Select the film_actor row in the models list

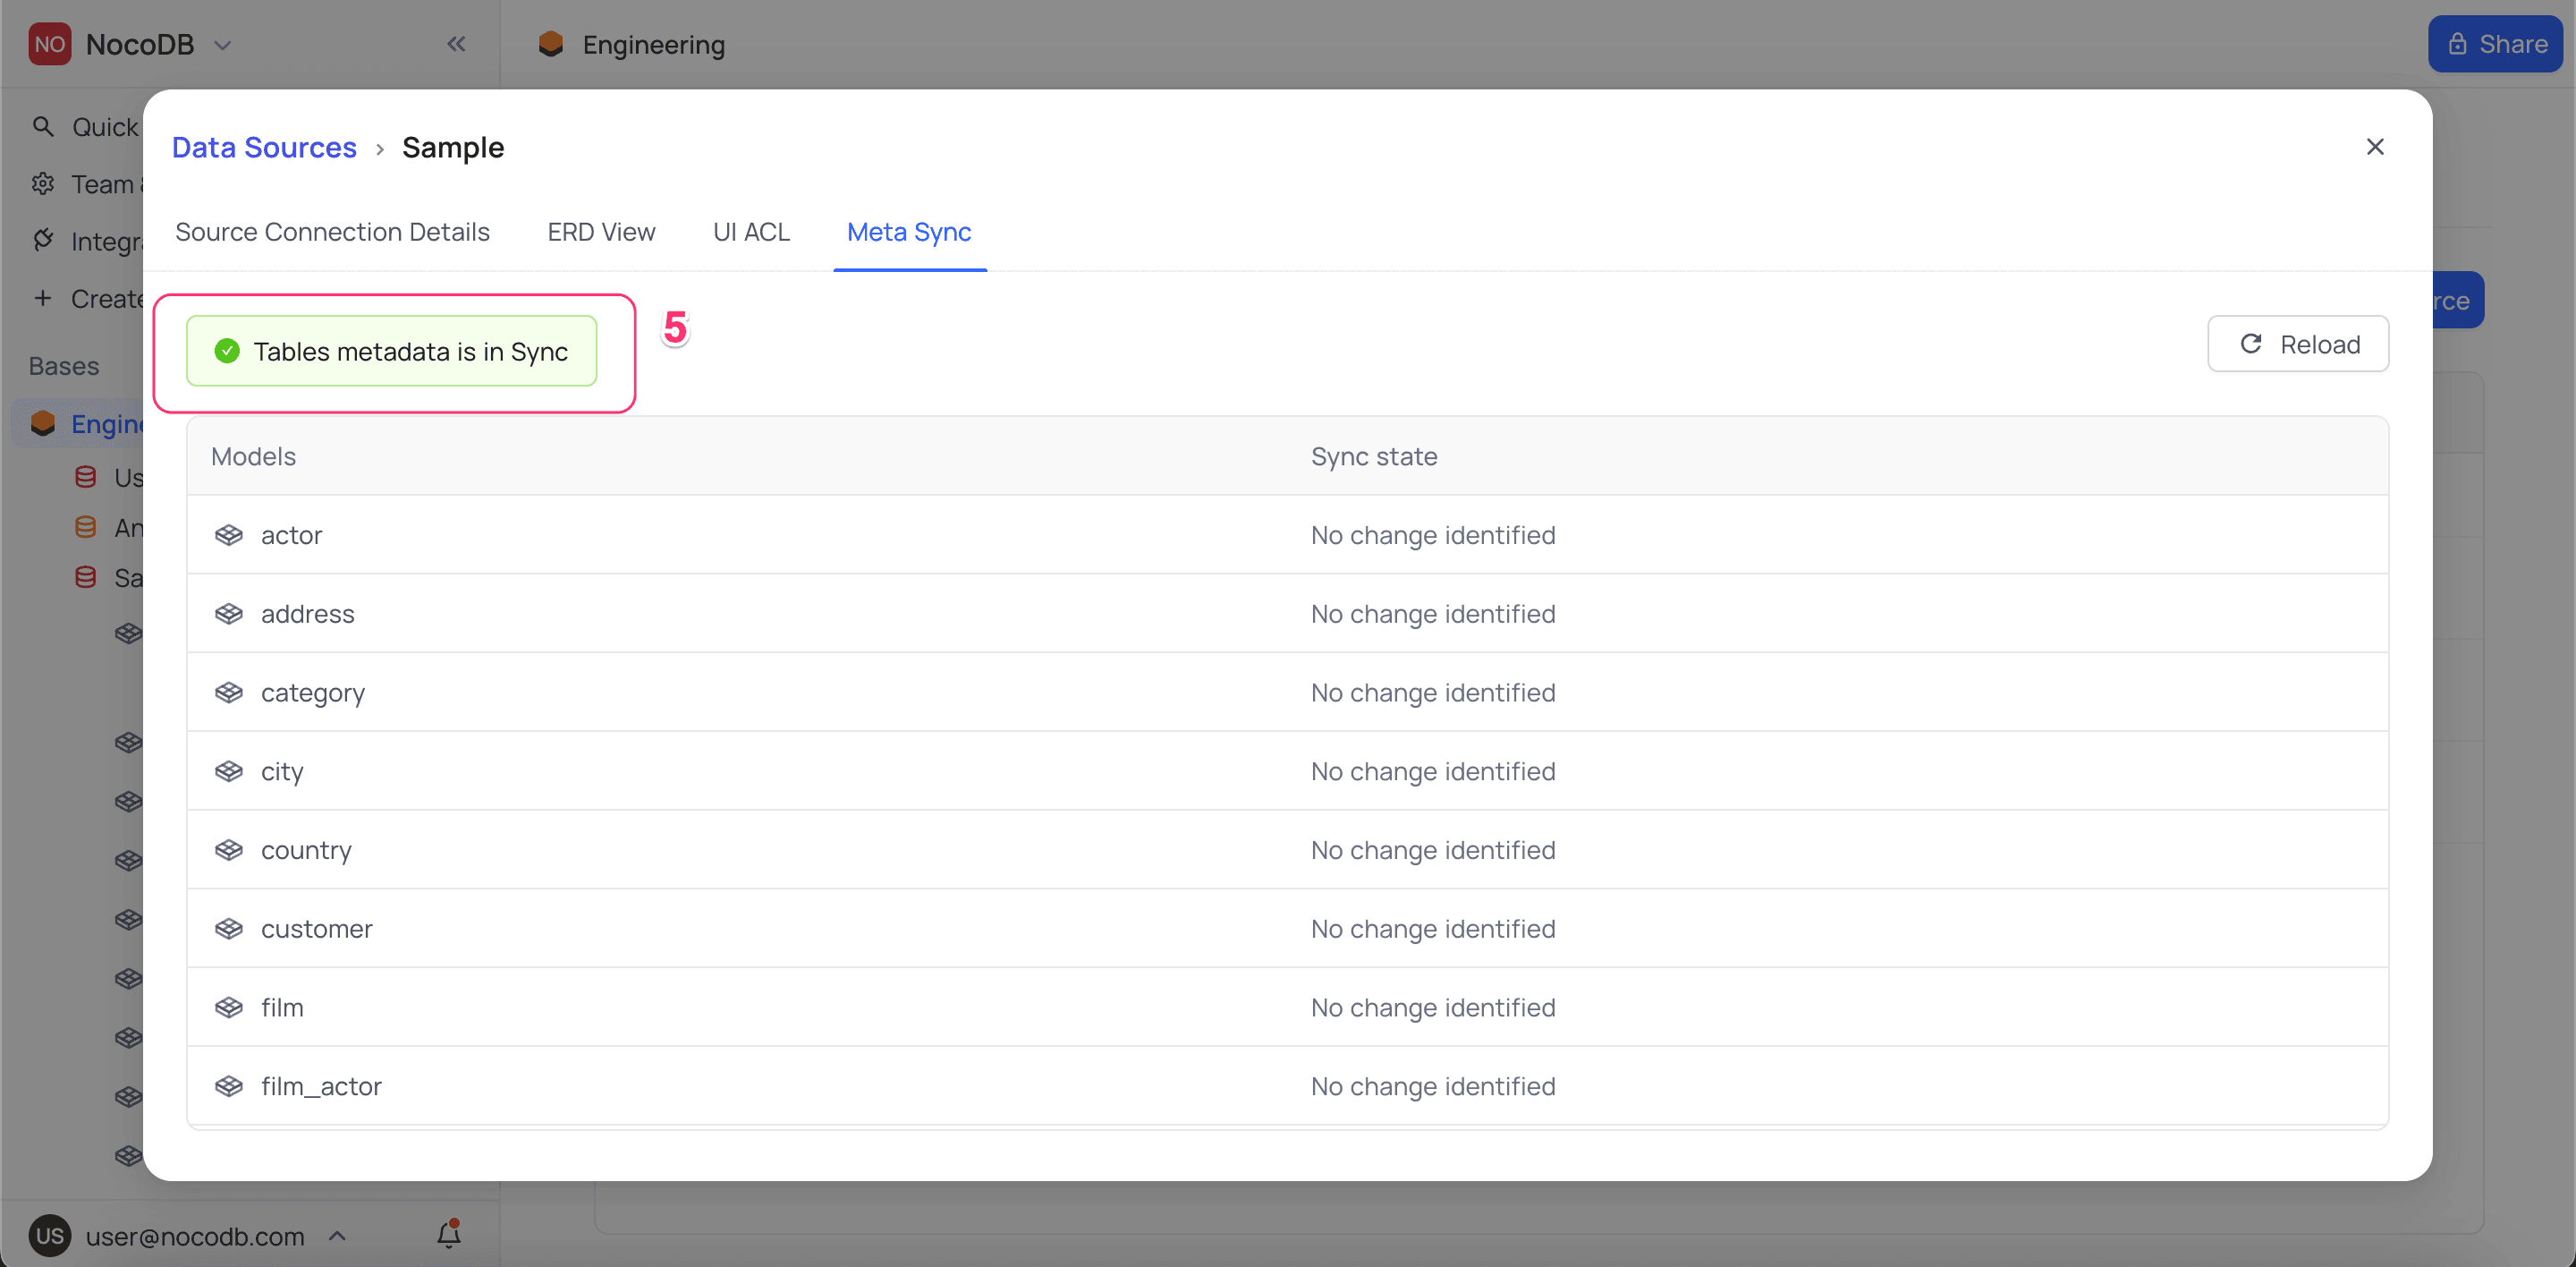(321, 1086)
